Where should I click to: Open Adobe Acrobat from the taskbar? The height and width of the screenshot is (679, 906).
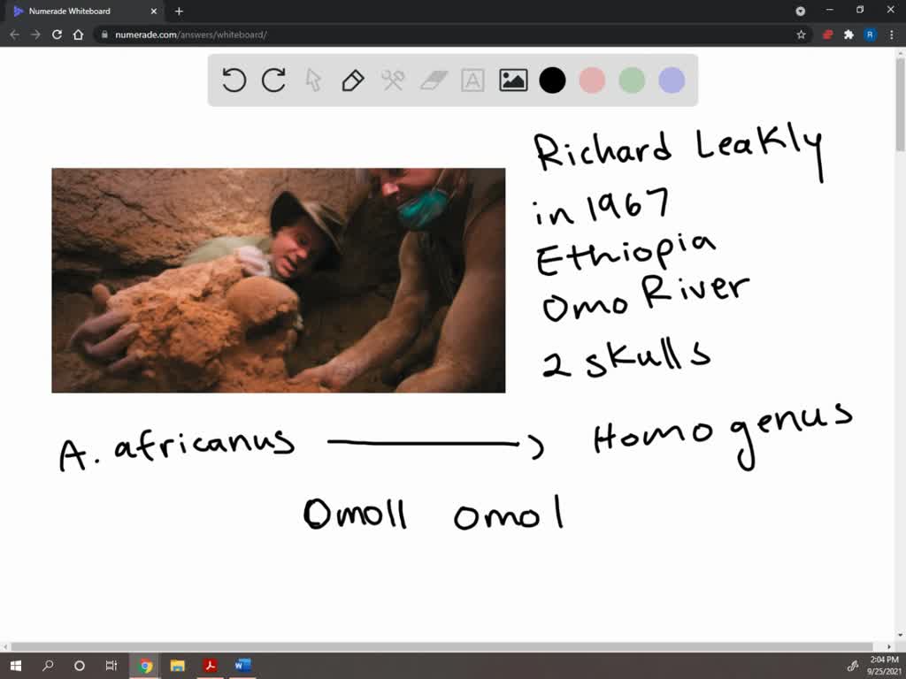click(x=211, y=666)
